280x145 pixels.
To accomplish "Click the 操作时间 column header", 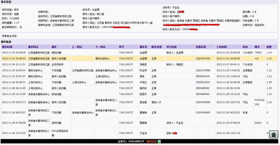I will 7,47.
